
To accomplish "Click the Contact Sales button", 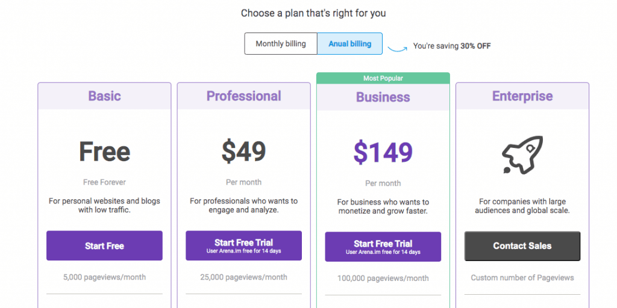I will [x=522, y=245].
